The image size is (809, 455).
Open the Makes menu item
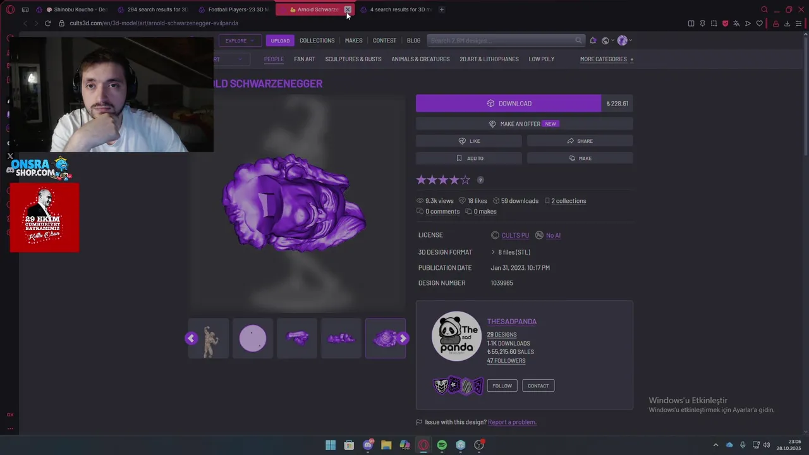click(353, 40)
